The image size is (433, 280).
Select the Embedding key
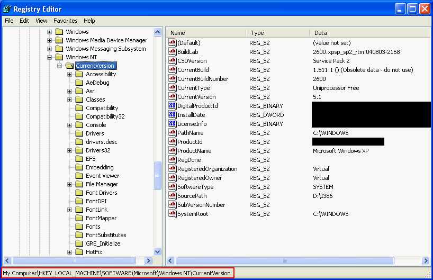(100, 167)
